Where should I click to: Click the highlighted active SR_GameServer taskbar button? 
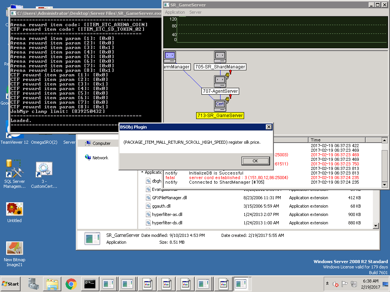pyautogui.click(x=241, y=284)
